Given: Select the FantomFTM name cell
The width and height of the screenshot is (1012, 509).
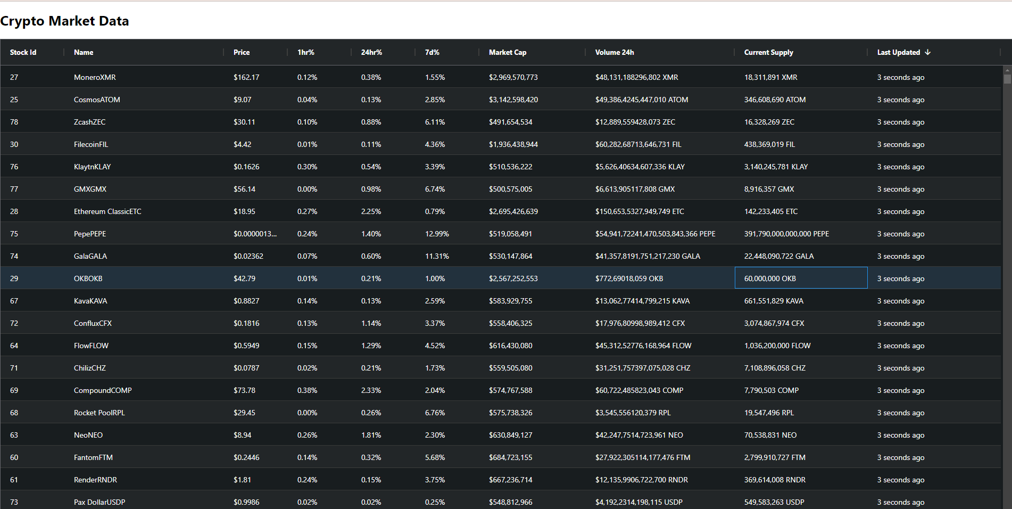Looking at the screenshot, I should pyautogui.click(x=144, y=457).
